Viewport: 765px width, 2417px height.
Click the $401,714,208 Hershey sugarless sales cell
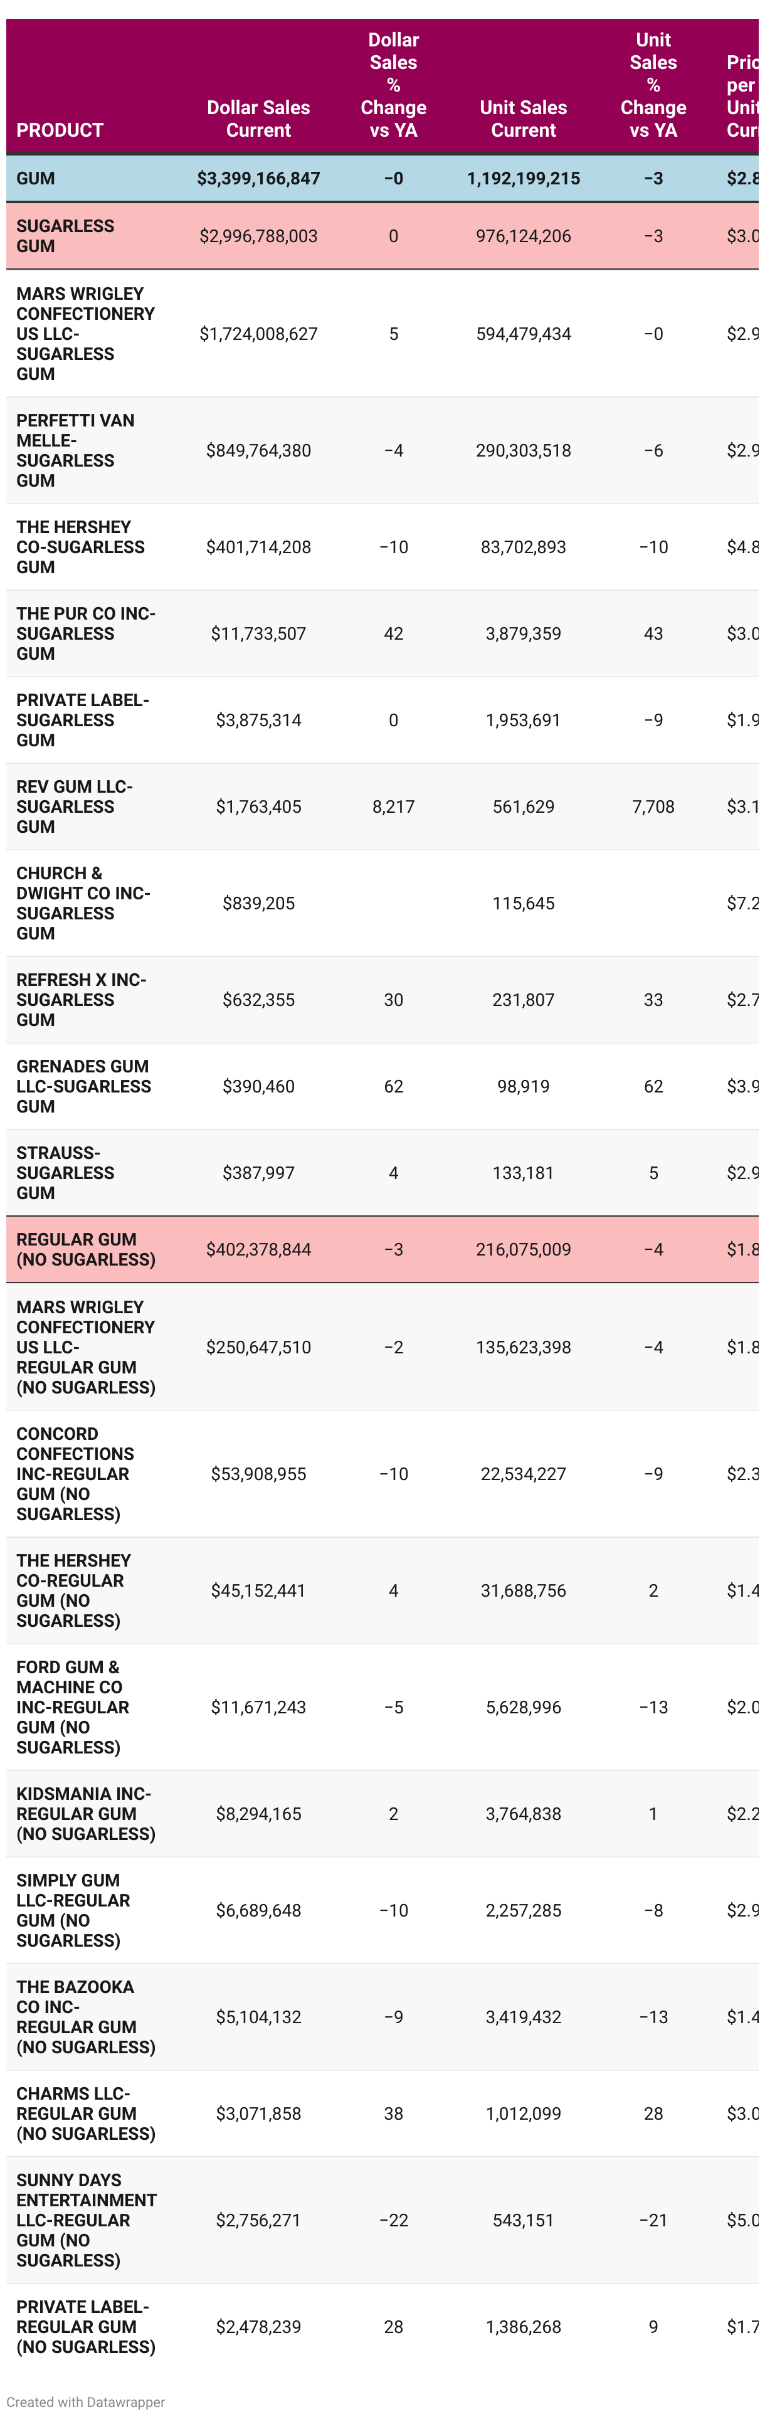258,547
